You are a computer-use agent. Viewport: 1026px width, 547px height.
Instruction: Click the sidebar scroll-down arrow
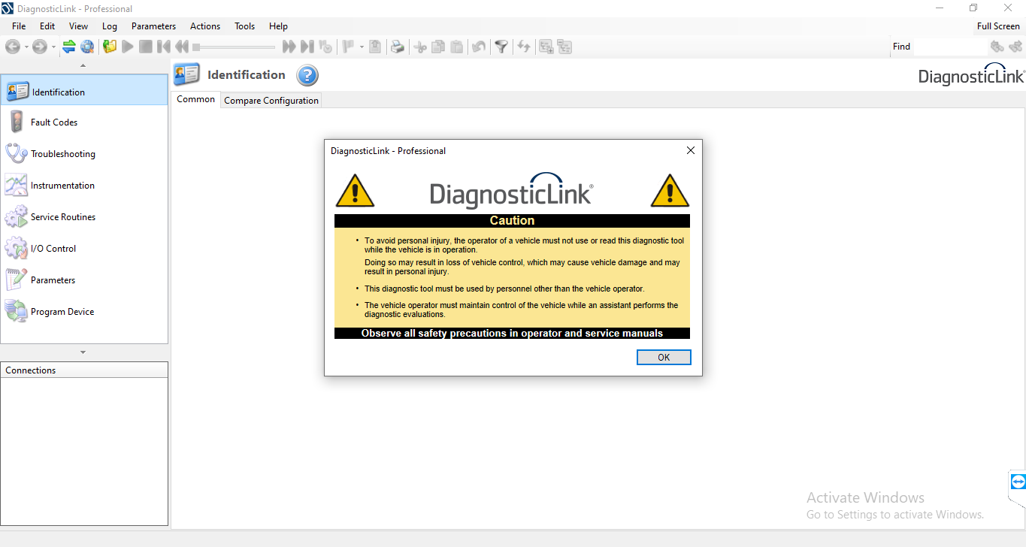coord(83,352)
